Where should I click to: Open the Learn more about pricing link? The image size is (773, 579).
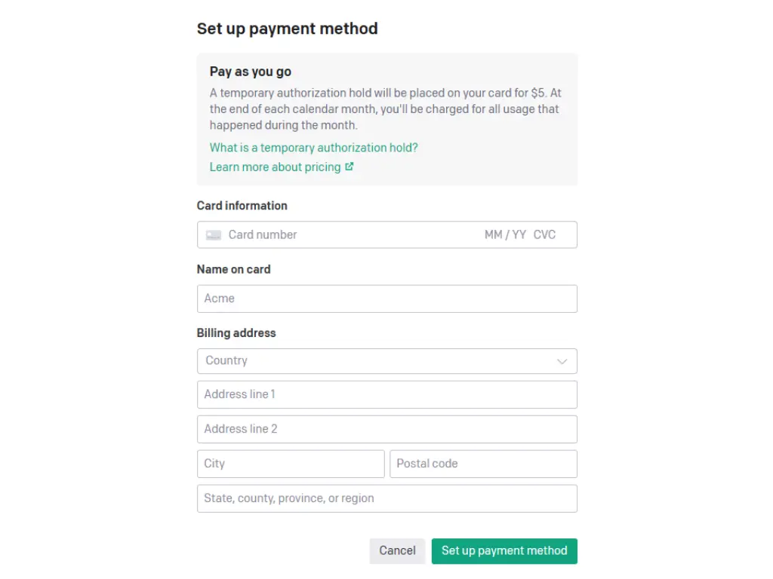tap(276, 167)
